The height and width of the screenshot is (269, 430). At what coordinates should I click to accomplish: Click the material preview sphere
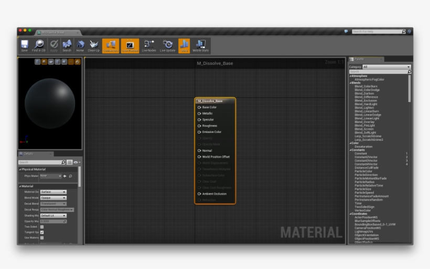pos(50,104)
